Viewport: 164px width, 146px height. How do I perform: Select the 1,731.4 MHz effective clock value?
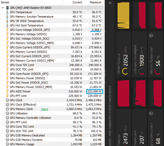pyautogui.click(x=74, y=105)
